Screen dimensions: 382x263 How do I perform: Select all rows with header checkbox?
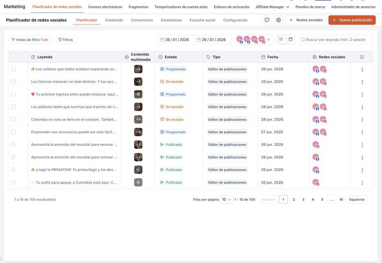click(13, 55)
